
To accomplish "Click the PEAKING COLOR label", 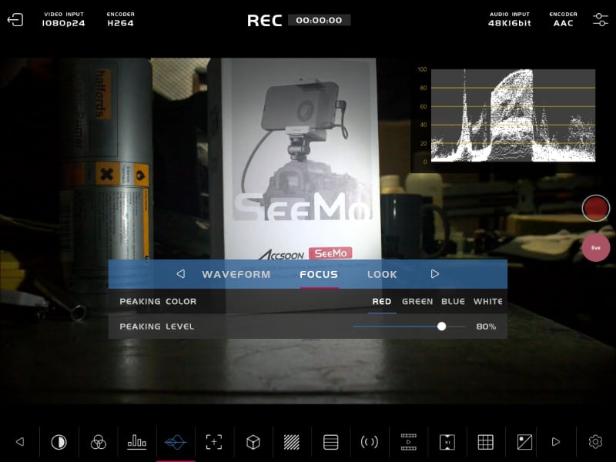I will tap(158, 301).
